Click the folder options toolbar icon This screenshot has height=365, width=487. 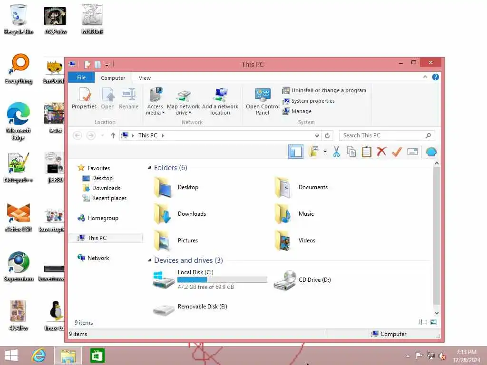[313, 152]
